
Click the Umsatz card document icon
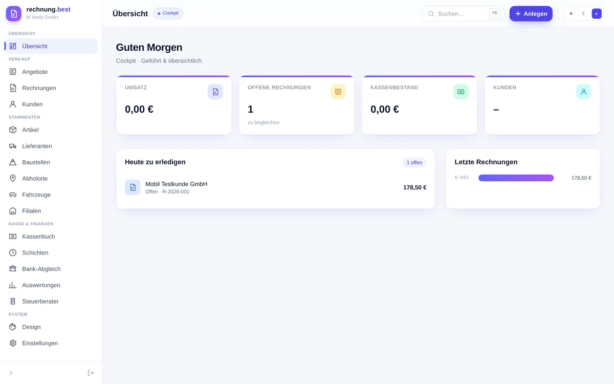coord(215,92)
